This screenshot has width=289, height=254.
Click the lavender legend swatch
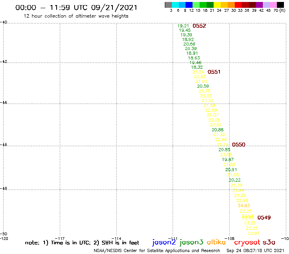(266, 5)
